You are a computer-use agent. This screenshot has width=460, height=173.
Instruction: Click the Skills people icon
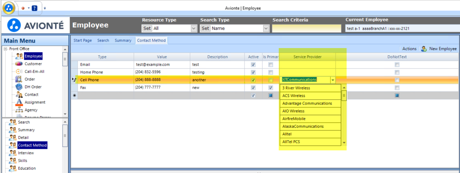[13, 160]
